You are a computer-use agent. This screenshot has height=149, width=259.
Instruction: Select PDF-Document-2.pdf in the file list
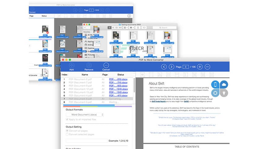pyautogui.click(x=80, y=79)
